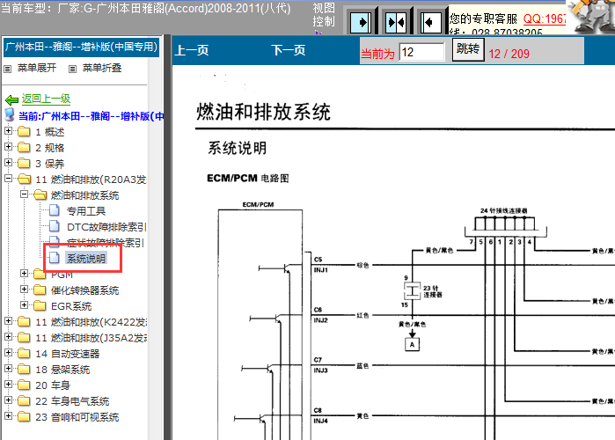Select the 广州本田--雅阁--增补版(中国专用) header tab
Screen dimensions: 615x440
coord(81,48)
